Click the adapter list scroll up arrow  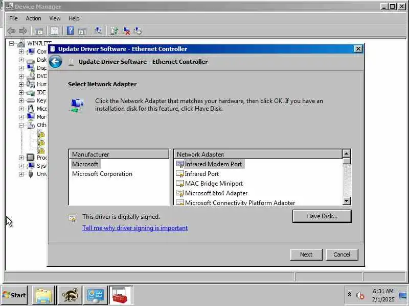[347, 154]
